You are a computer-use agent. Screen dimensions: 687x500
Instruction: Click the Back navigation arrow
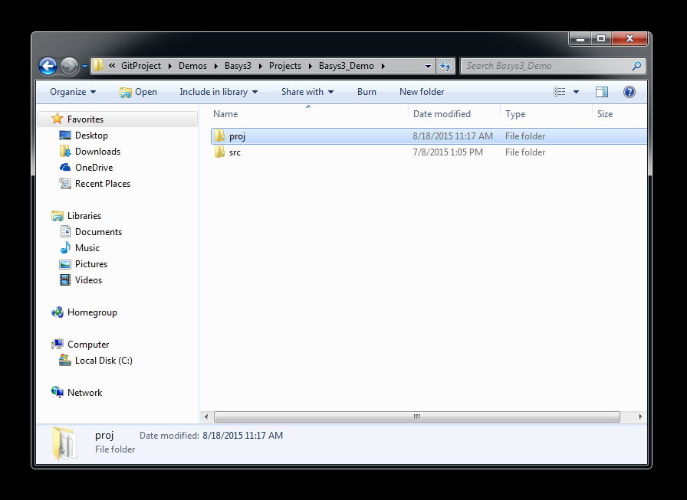[48, 66]
